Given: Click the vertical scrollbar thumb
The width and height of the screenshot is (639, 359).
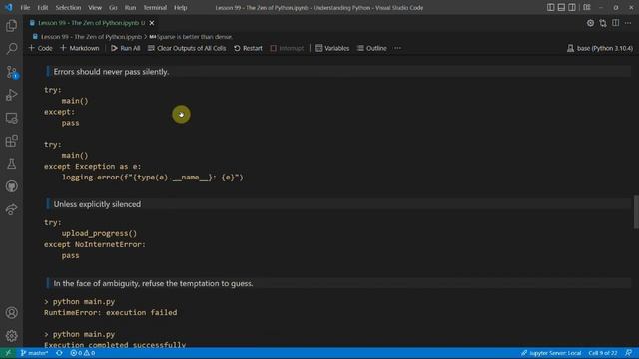Looking at the screenshot, I should 636,212.
